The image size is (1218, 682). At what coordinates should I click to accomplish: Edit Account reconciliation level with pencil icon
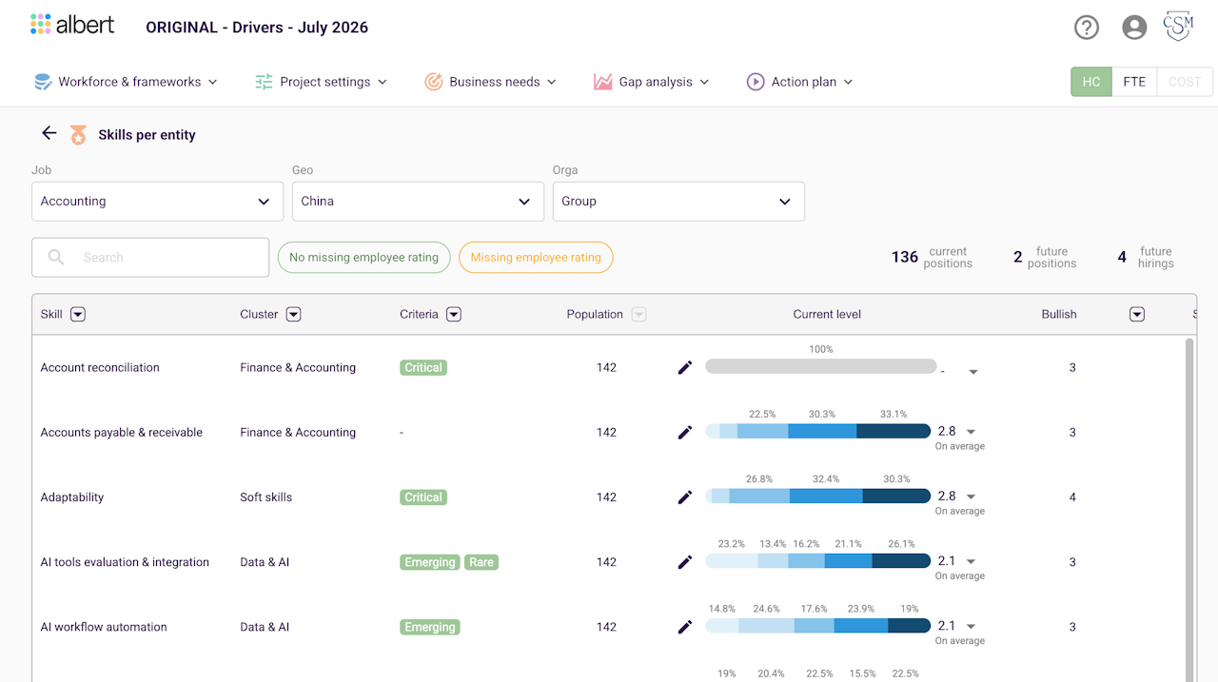coord(685,367)
